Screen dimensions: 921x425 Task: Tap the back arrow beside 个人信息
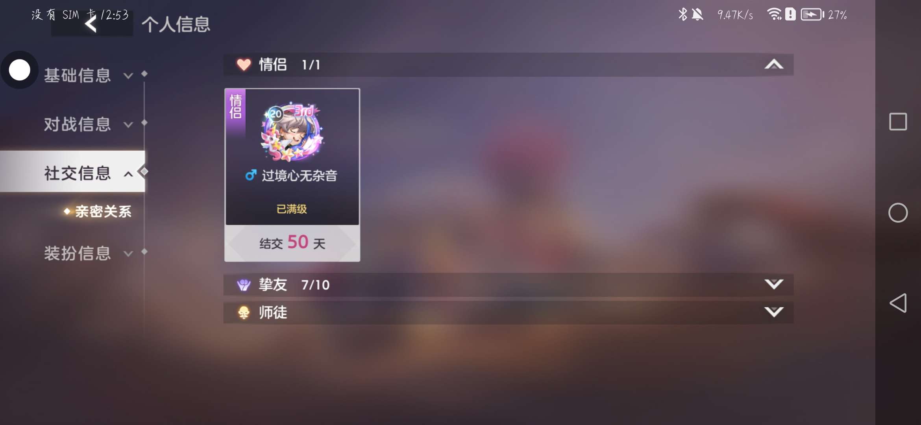pos(91,24)
